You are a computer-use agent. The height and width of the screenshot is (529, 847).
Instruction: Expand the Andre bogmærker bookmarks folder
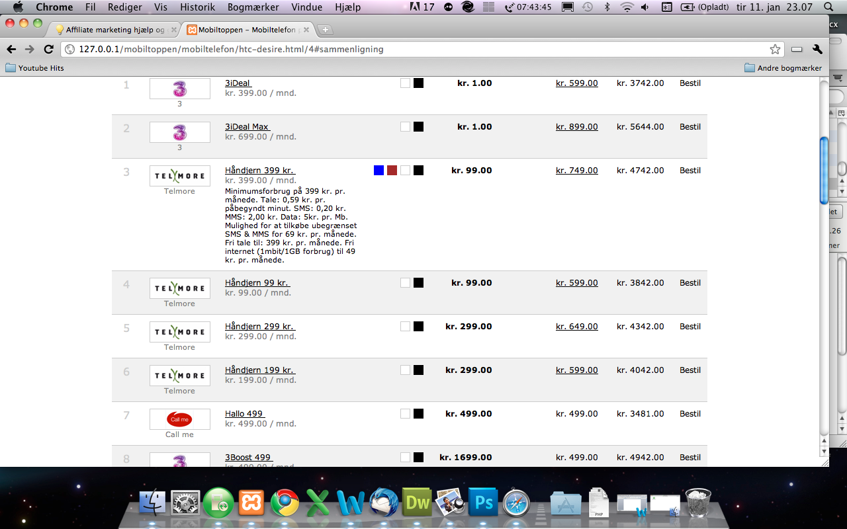point(783,68)
